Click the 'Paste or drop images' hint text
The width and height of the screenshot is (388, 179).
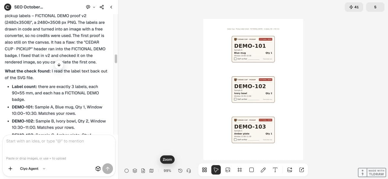pos(36,158)
